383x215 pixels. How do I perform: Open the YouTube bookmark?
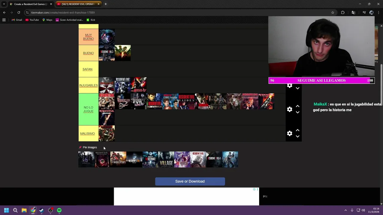coord(32,20)
